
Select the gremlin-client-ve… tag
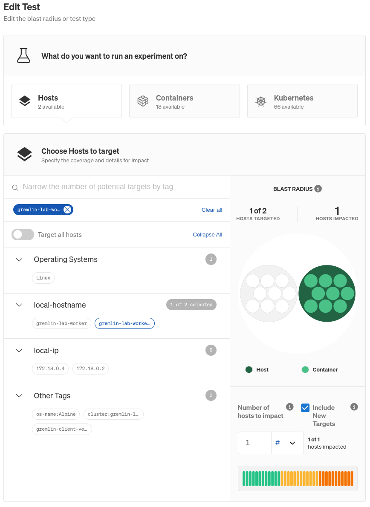click(62, 429)
